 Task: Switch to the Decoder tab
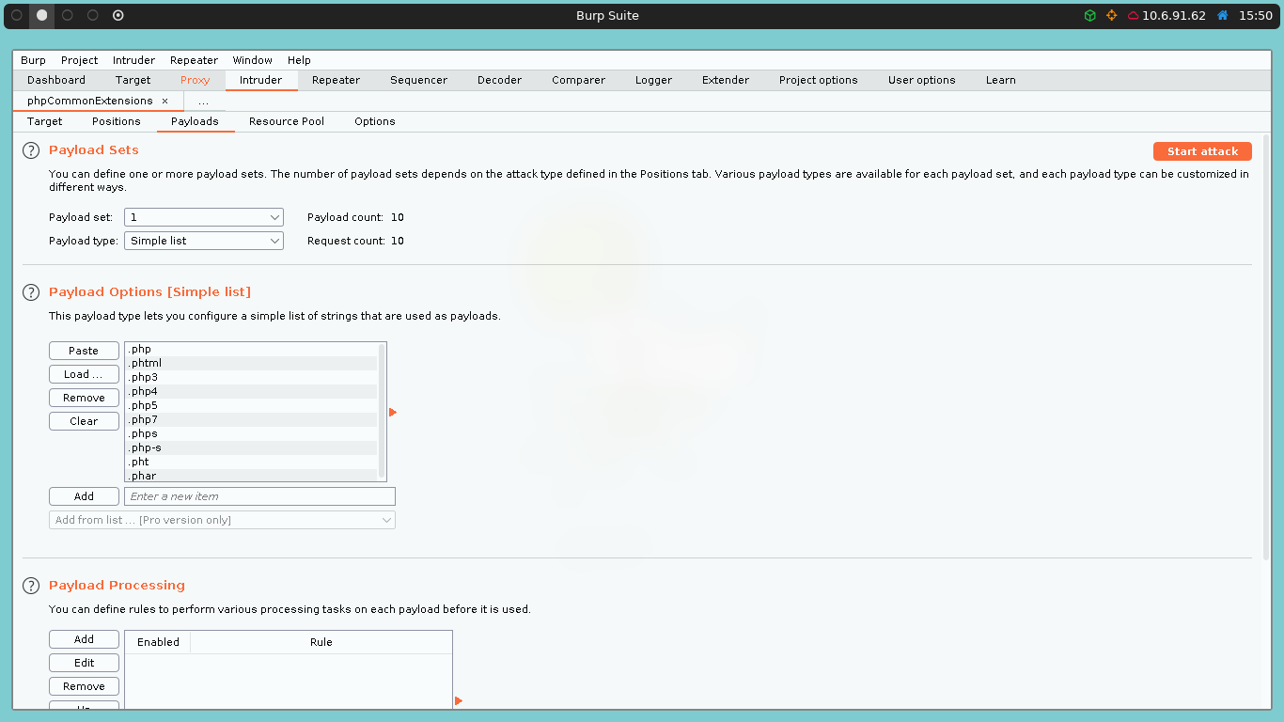(499, 80)
